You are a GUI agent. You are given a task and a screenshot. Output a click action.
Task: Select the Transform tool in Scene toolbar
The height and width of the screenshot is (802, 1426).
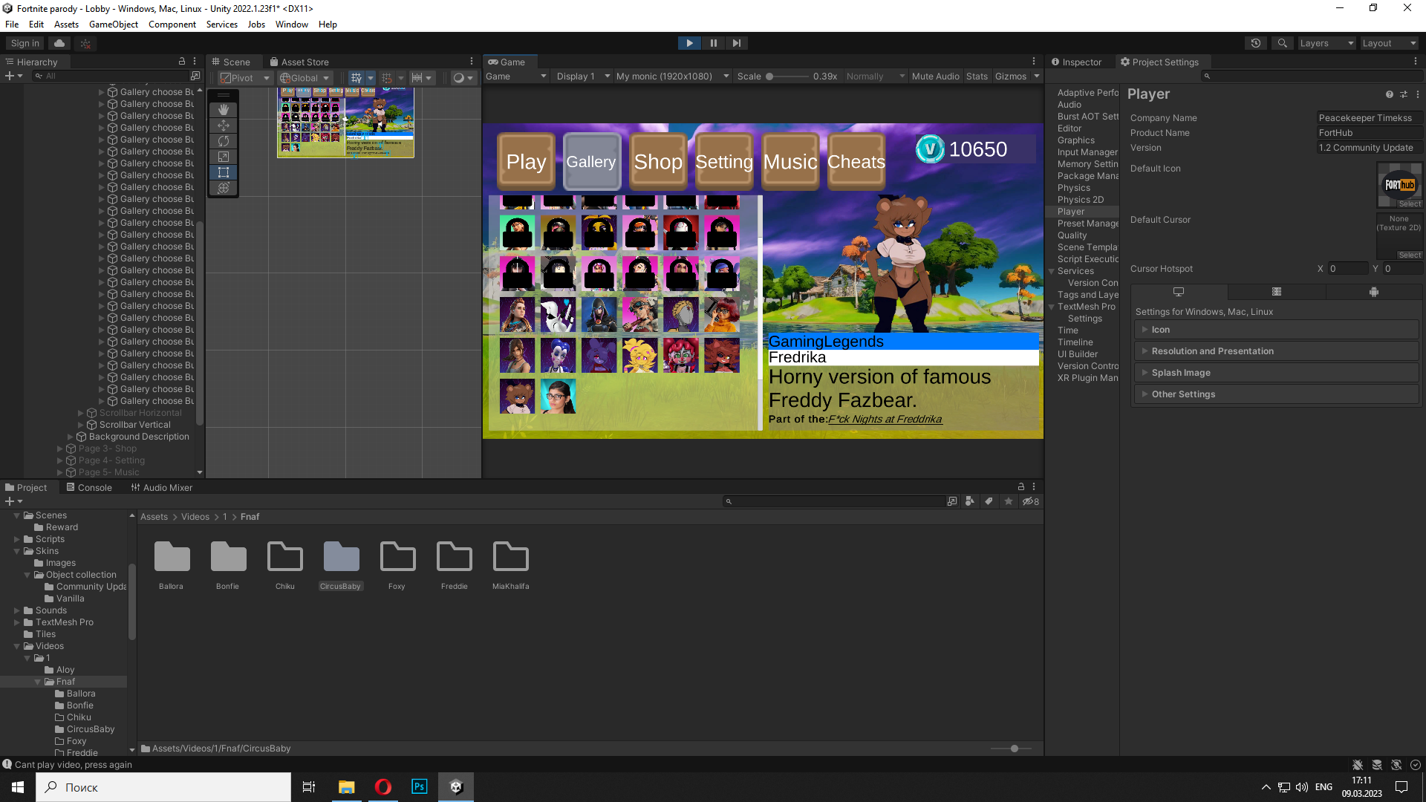coord(224,188)
